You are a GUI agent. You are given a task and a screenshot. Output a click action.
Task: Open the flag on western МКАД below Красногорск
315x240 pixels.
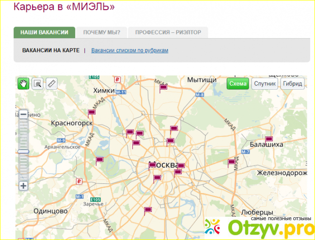pos(99,160)
